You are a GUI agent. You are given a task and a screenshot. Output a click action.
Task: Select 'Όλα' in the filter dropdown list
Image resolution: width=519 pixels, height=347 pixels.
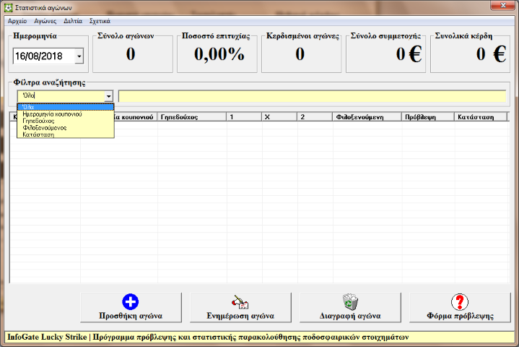pyautogui.click(x=65, y=107)
